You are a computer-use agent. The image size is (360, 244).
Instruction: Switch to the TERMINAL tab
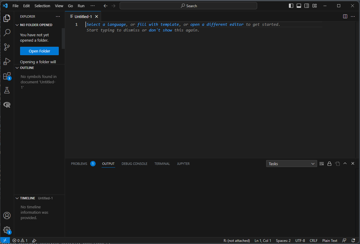(162, 163)
